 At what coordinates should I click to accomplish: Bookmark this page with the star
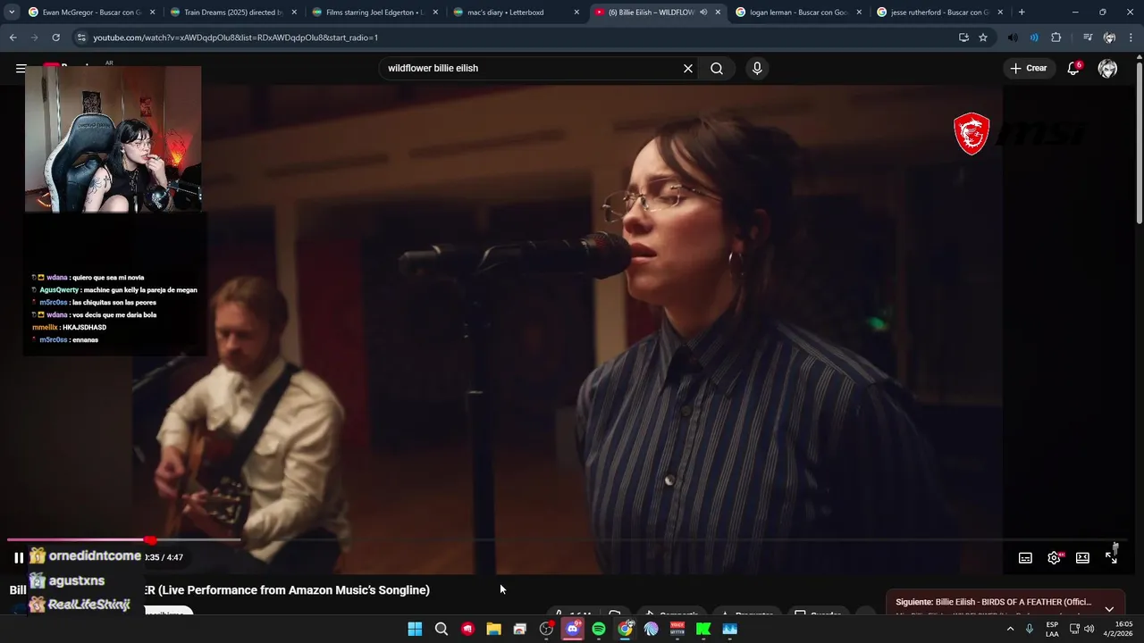click(x=983, y=38)
